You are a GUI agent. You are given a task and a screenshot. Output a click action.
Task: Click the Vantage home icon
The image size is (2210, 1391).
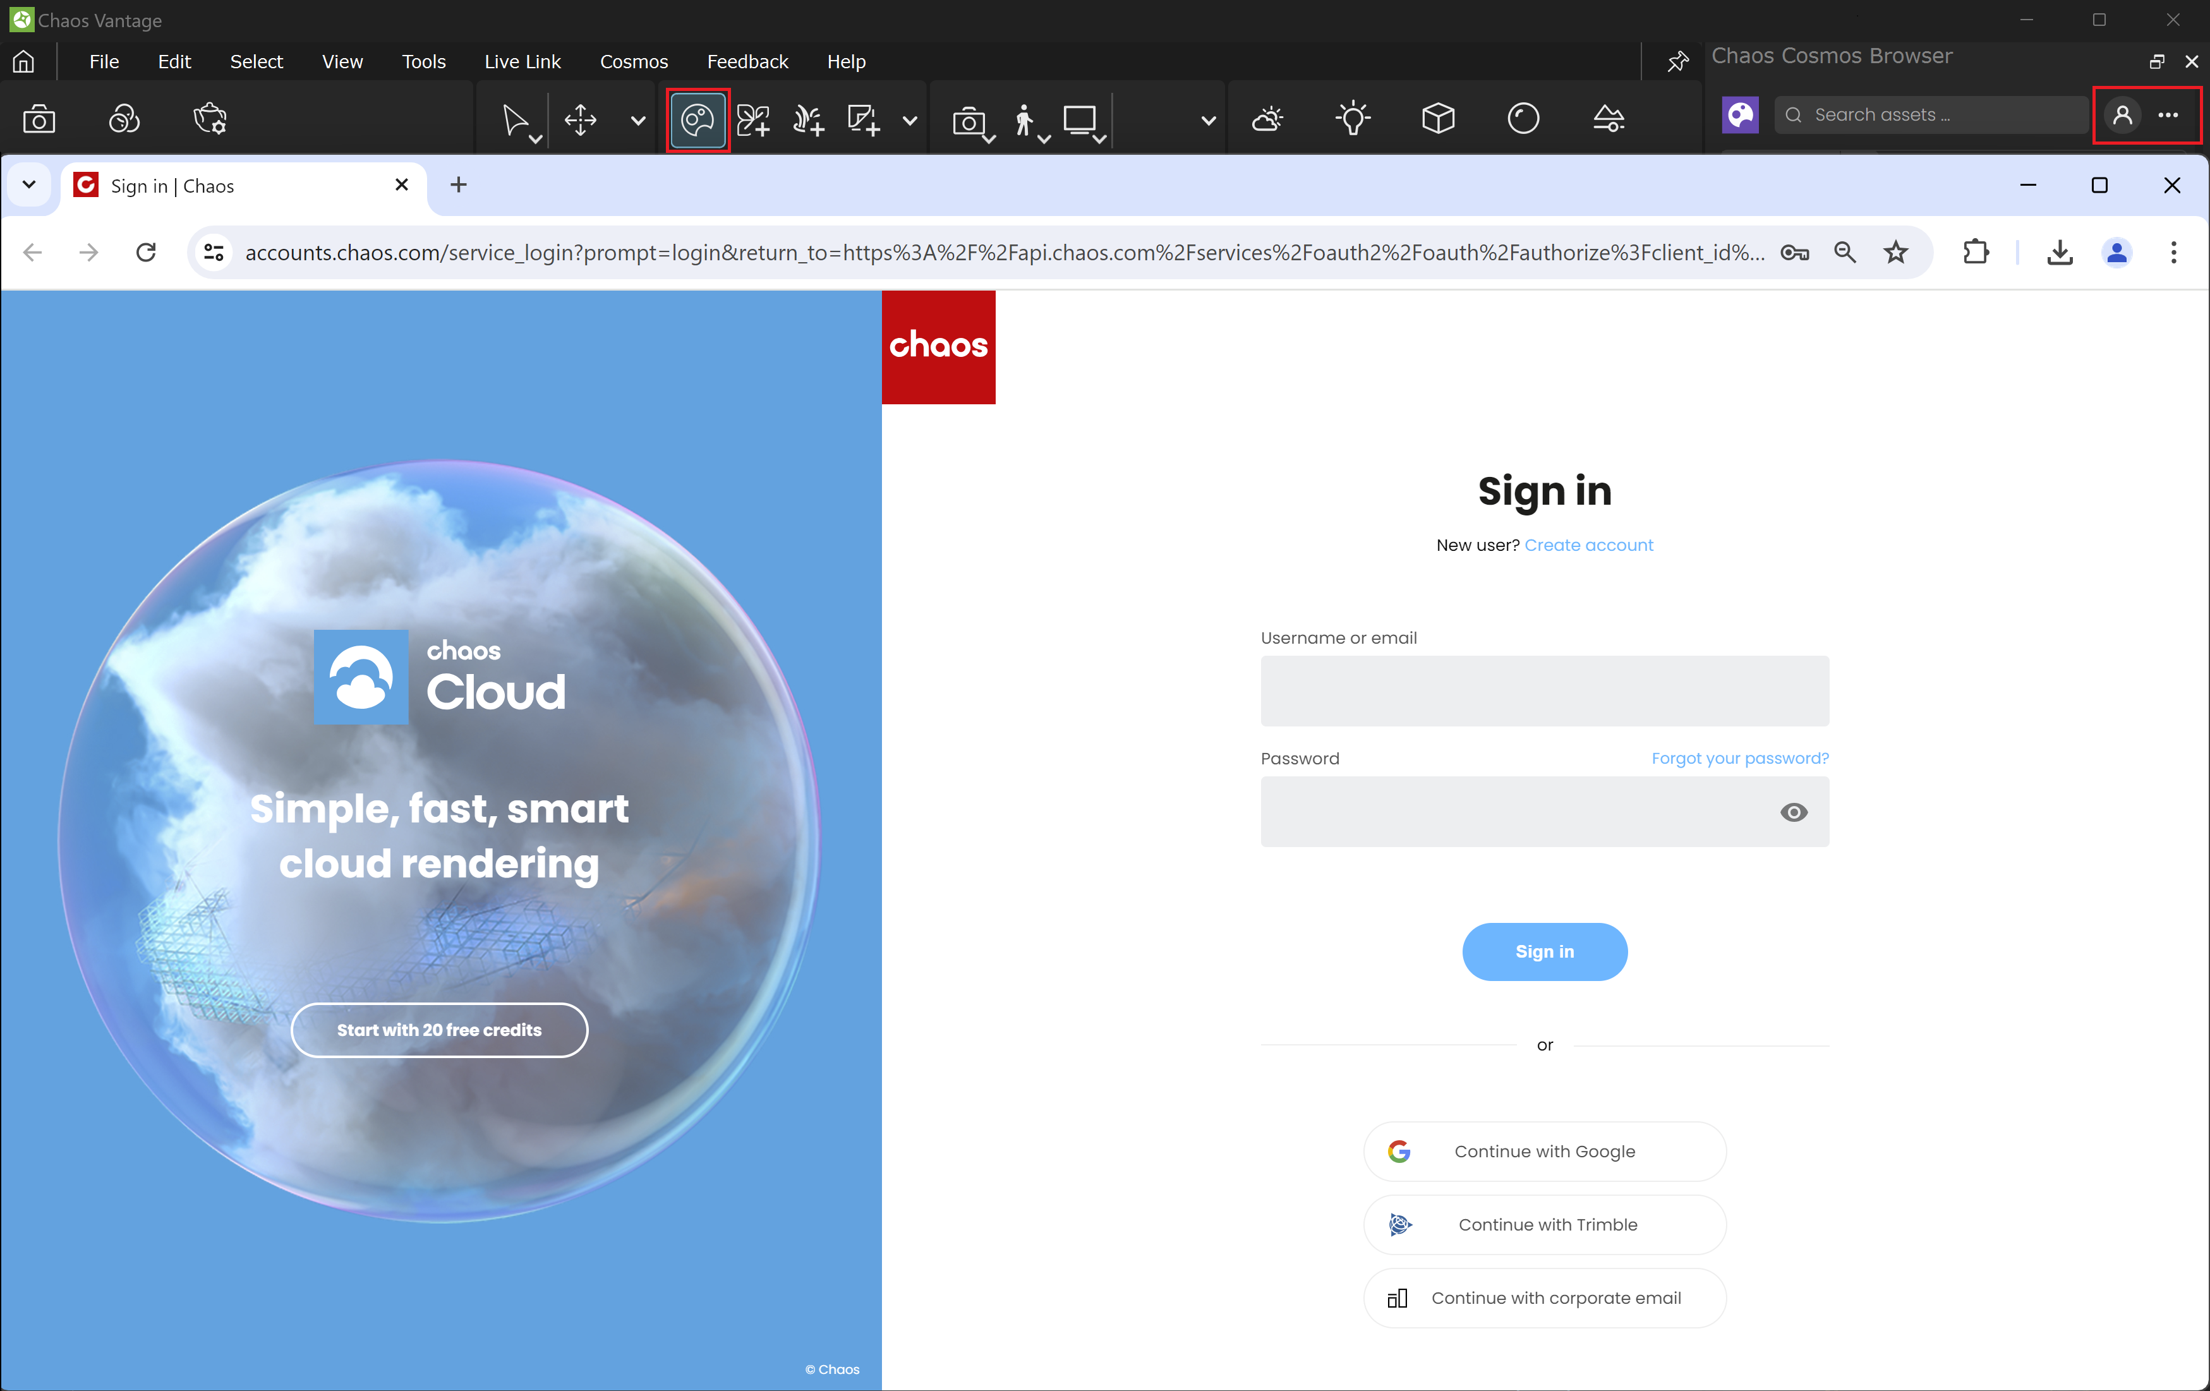click(24, 61)
